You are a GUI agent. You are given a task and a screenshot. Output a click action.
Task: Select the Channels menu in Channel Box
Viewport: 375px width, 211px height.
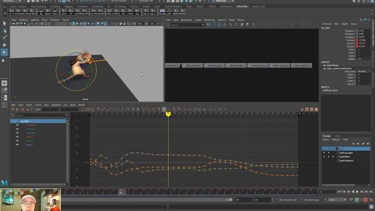327,24
